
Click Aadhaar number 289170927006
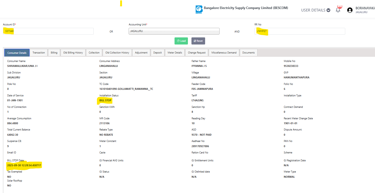coord(200,146)
